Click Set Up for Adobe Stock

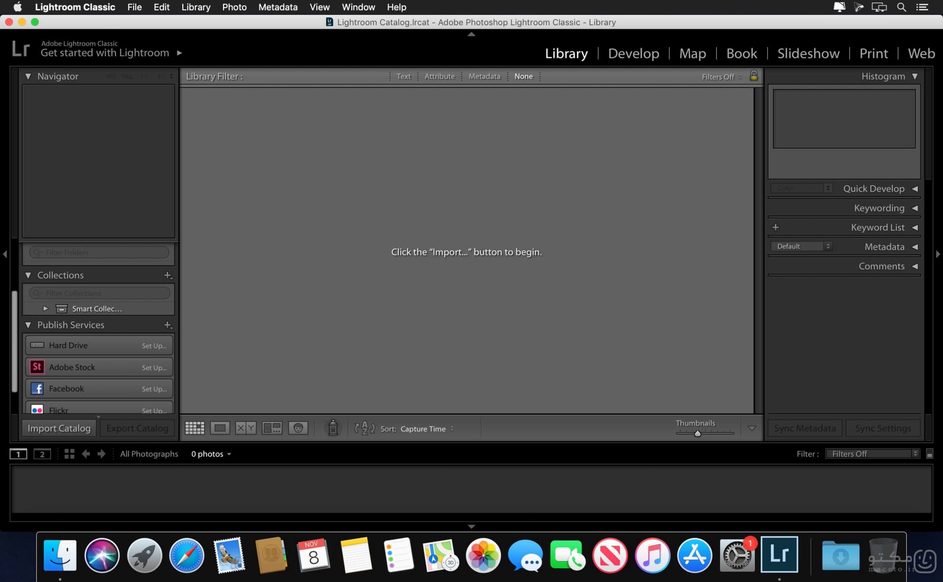point(154,368)
